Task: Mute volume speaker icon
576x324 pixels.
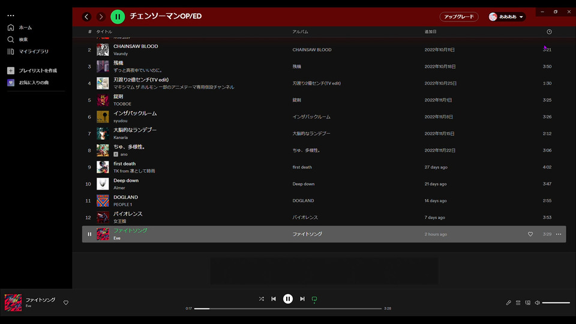Action: (537, 302)
